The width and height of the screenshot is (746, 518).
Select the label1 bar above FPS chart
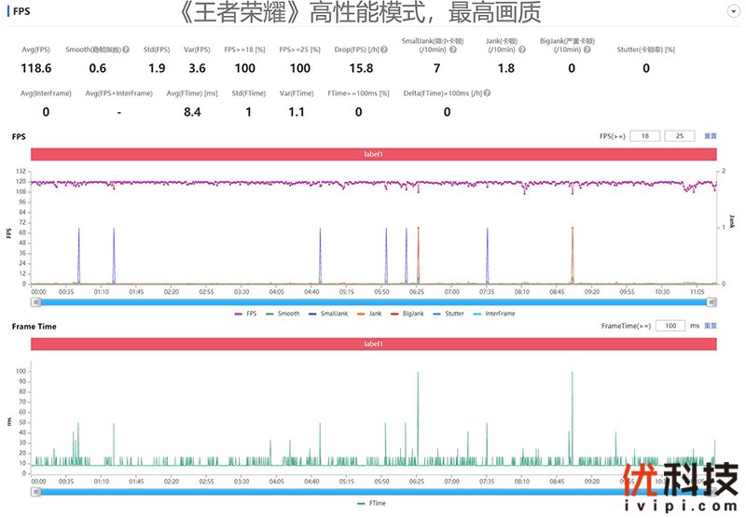point(373,154)
